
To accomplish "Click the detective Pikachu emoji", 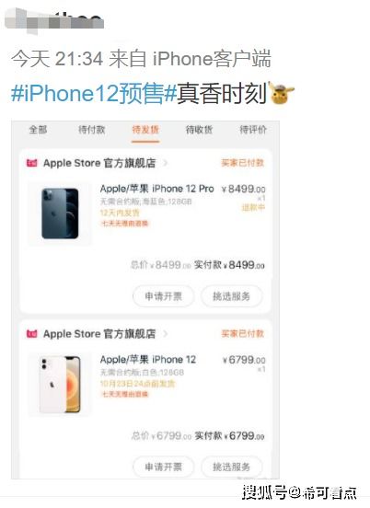I will point(281,93).
